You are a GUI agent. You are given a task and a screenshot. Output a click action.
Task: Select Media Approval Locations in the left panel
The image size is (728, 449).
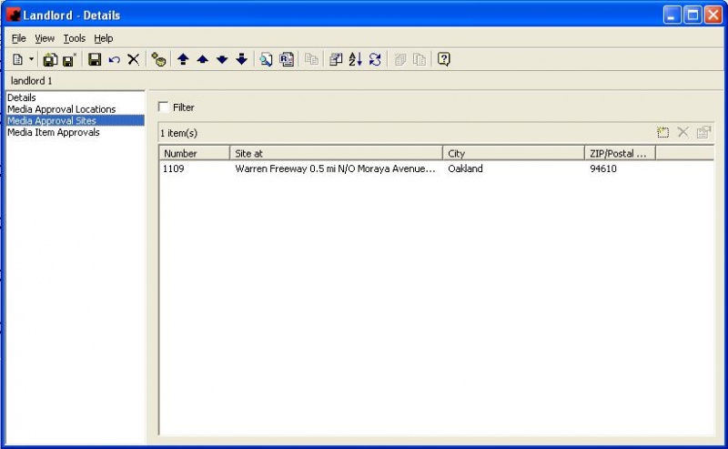(61, 109)
